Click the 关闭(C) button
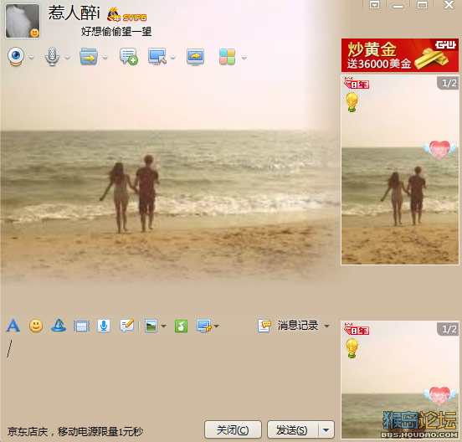 pos(233,430)
